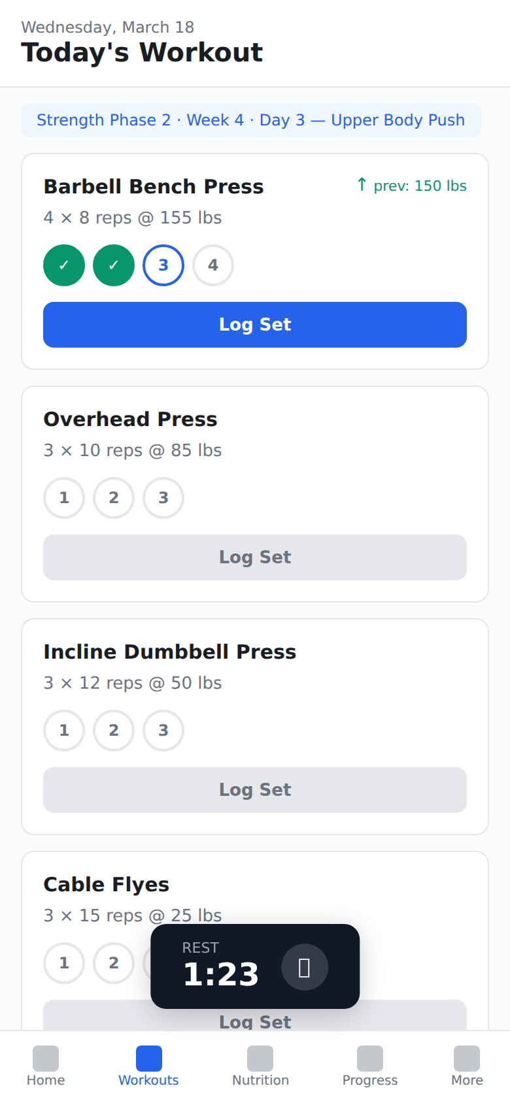Select the active set 3 circle
510x1103 pixels.
point(163,265)
